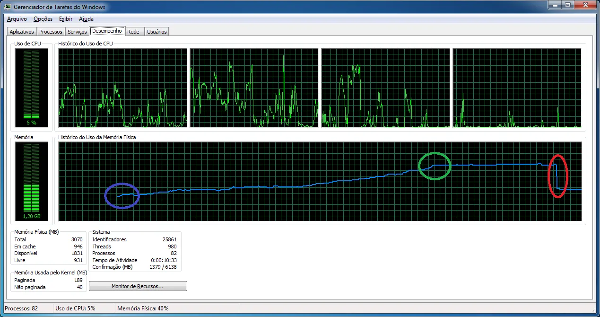The height and width of the screenshot is (317, 600).
Task: Click the third CPU core history graph
Action: point(386,88)
